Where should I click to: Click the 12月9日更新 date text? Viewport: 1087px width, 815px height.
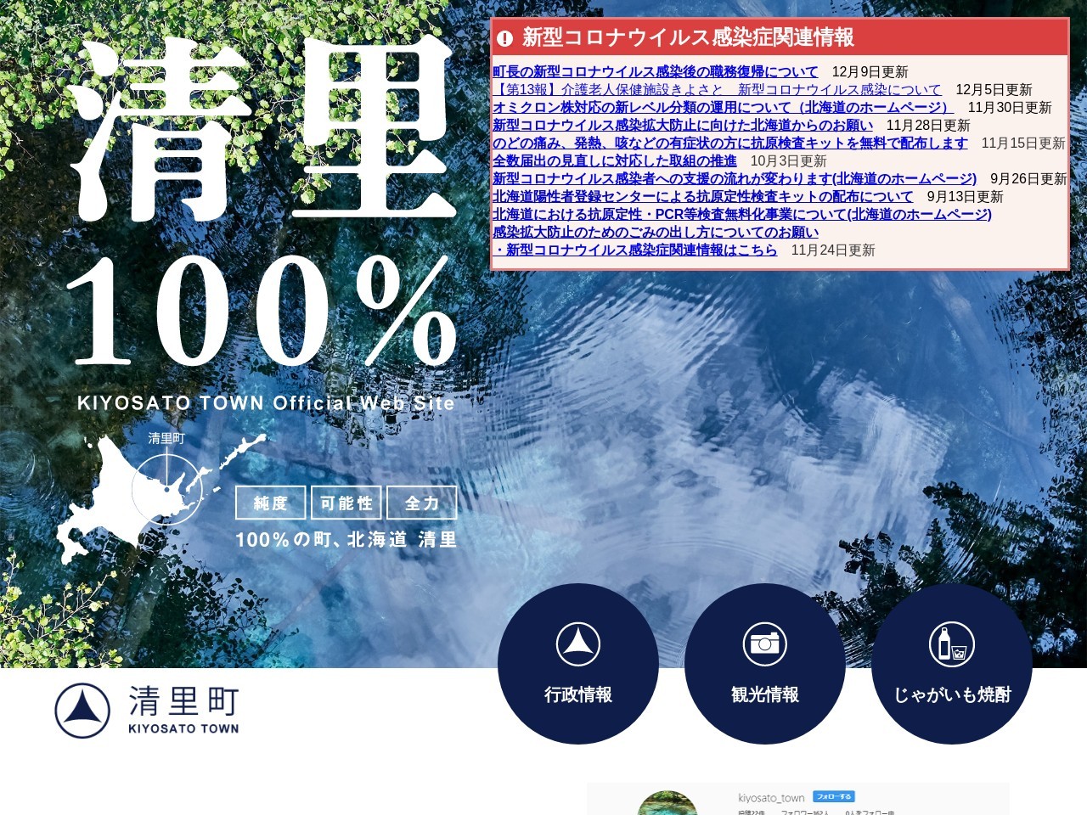pos(870,72)
